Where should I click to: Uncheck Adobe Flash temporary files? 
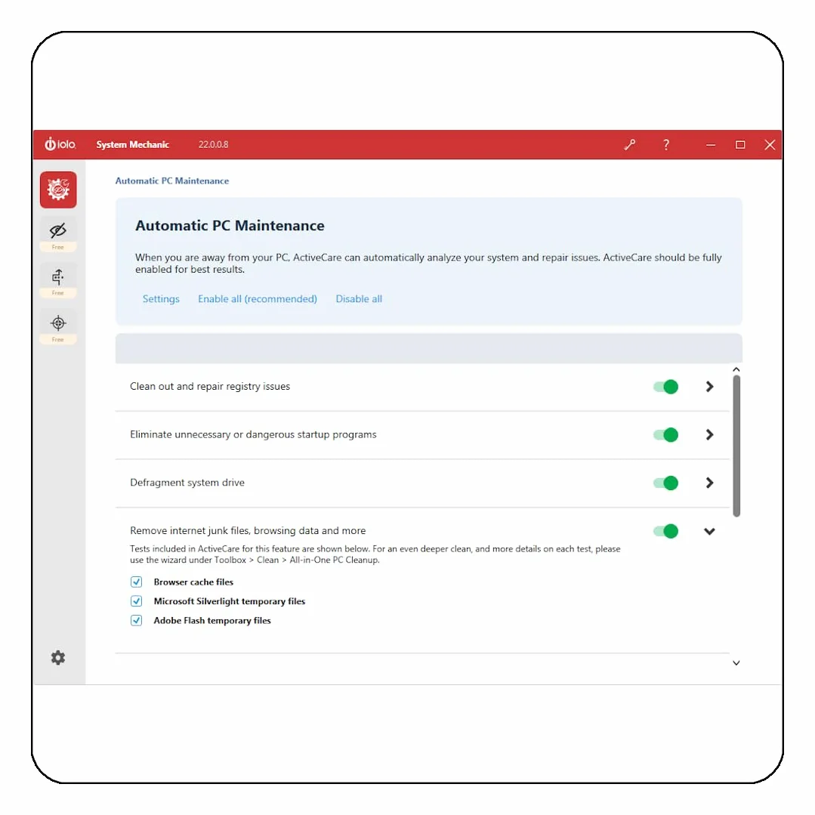(136, 620)
